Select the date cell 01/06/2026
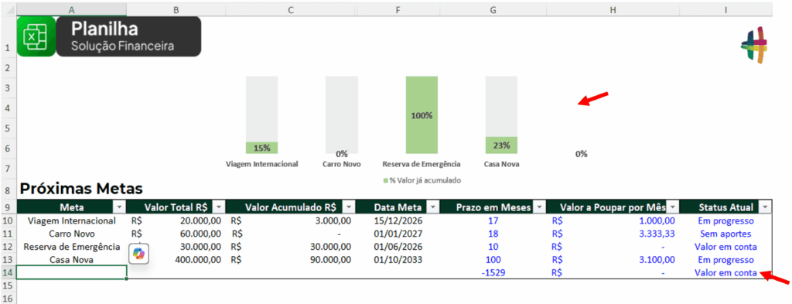 point(398,247)
